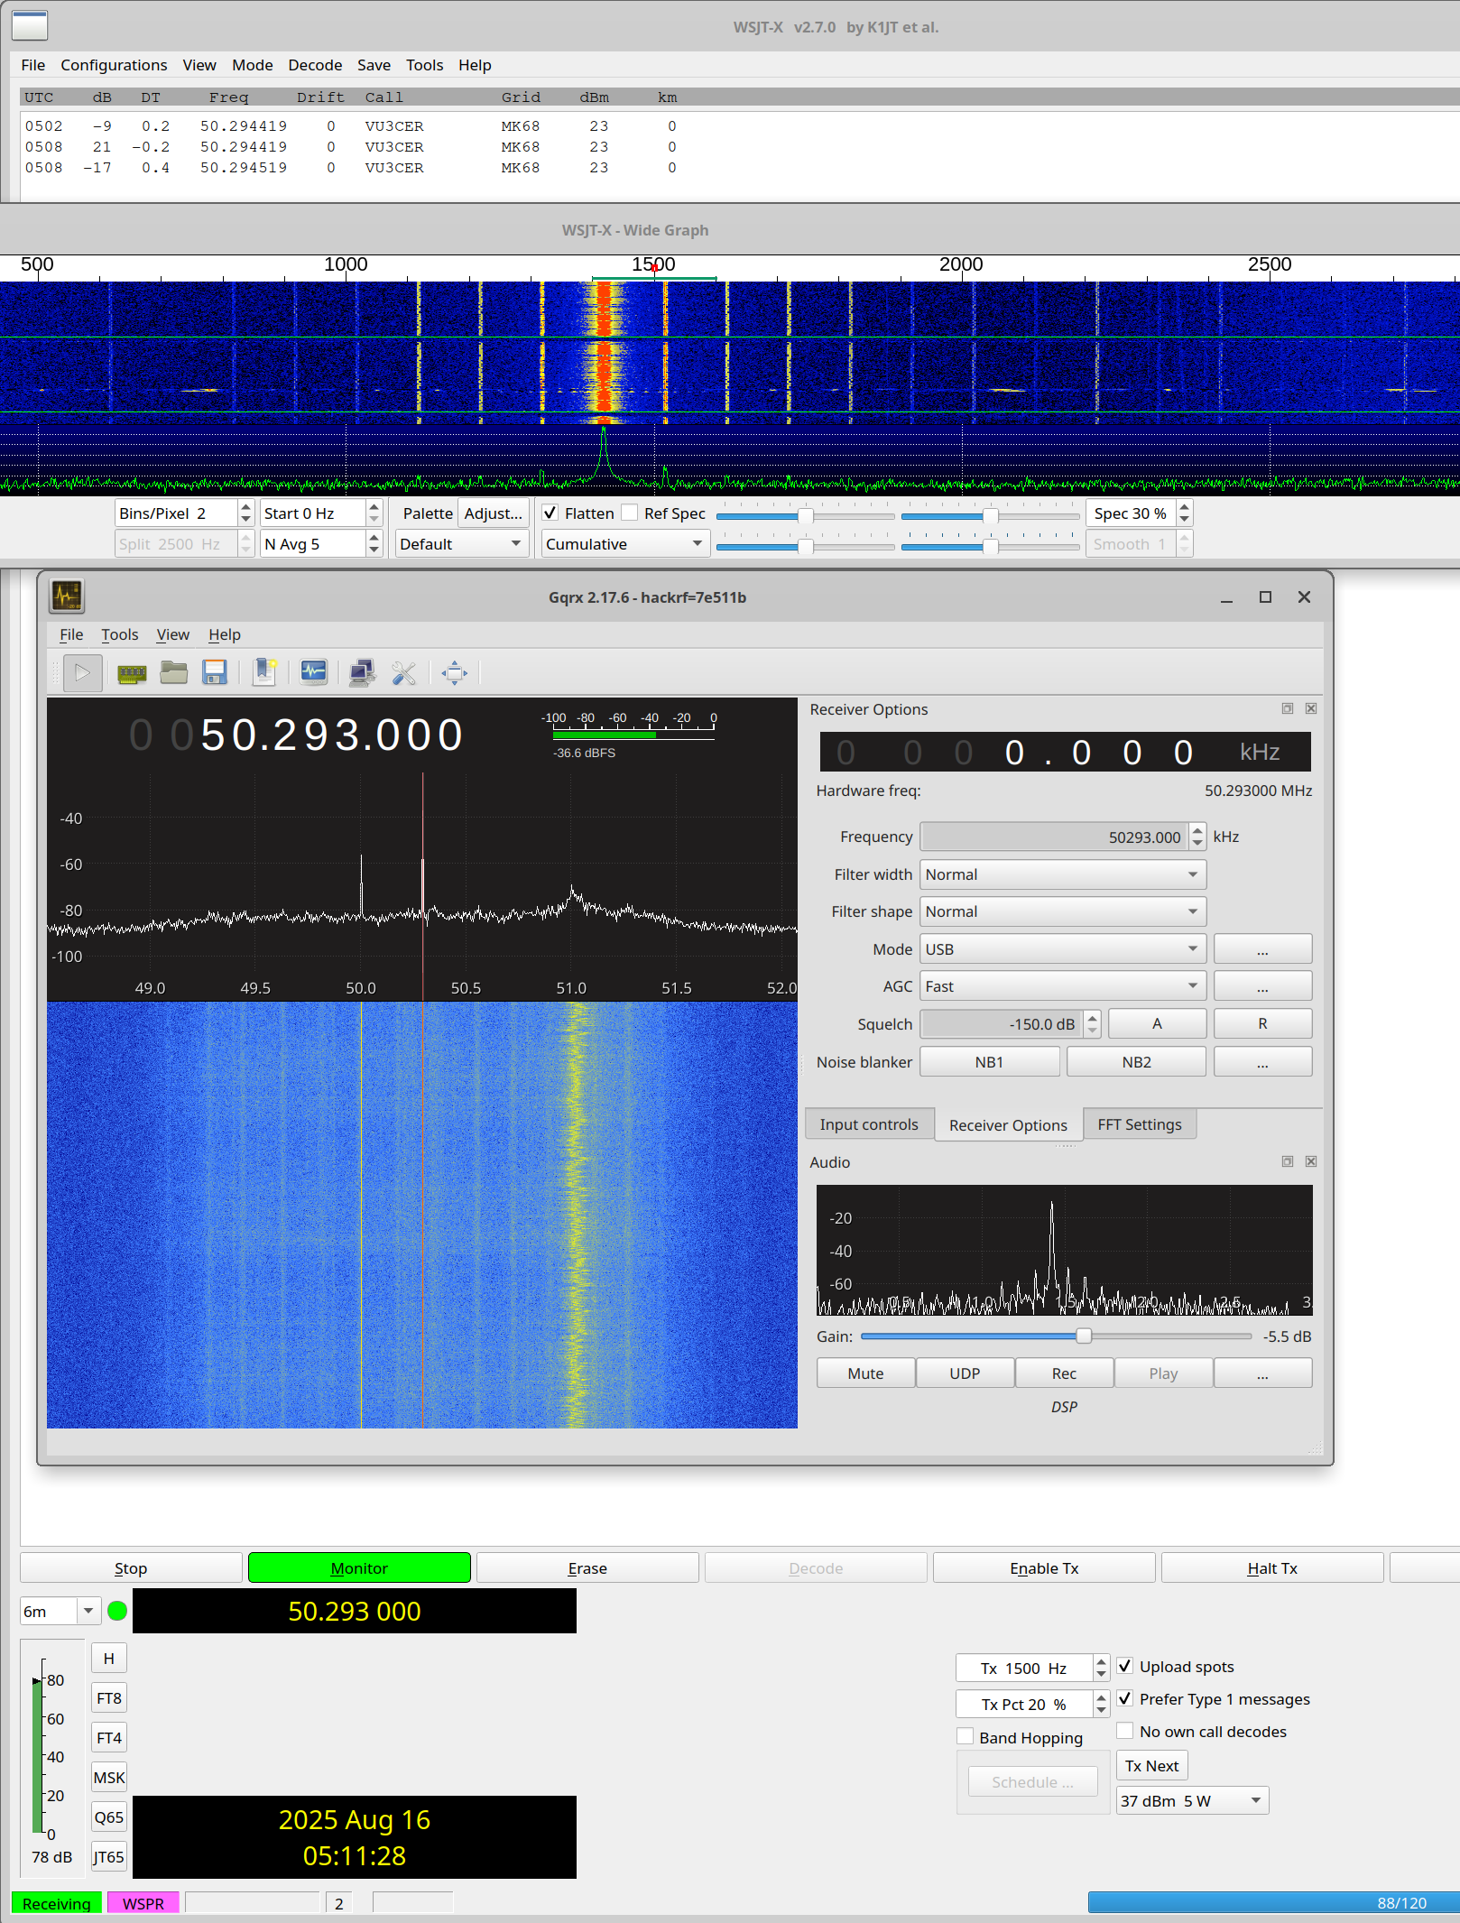
Task: Click the Enable Tx button
Action: [x=1044, y=1568]
